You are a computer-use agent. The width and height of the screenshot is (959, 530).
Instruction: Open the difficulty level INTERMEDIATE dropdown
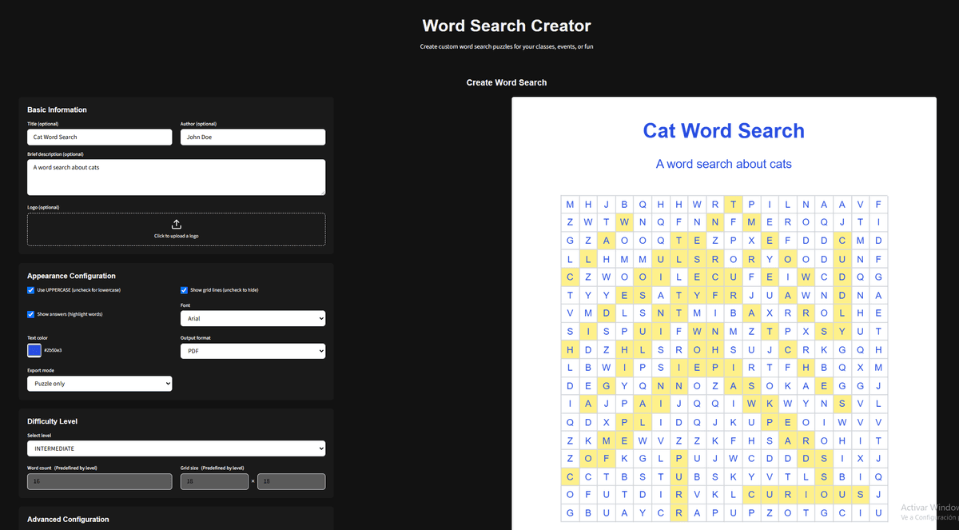[176, 448]
